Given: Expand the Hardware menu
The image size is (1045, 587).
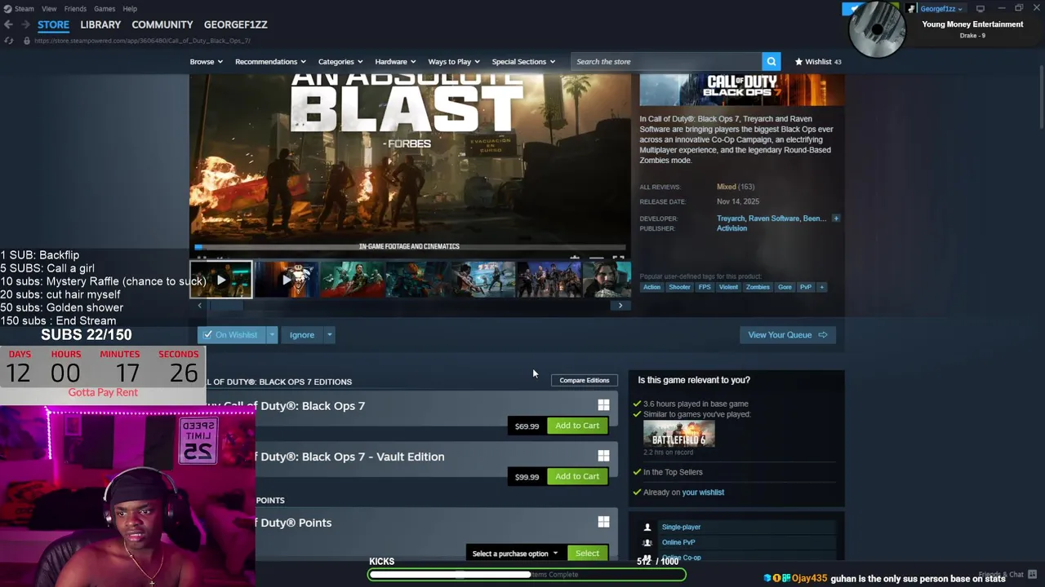Looking at the screenshot, I should pos(395,62).
